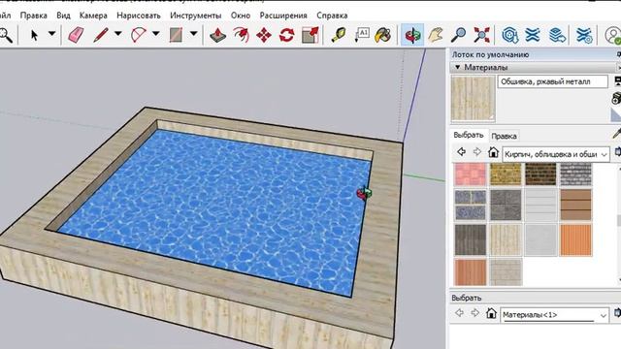Screen dimensions: 621x349
Task: Go forward in upper materials browser
Action: 476,151
